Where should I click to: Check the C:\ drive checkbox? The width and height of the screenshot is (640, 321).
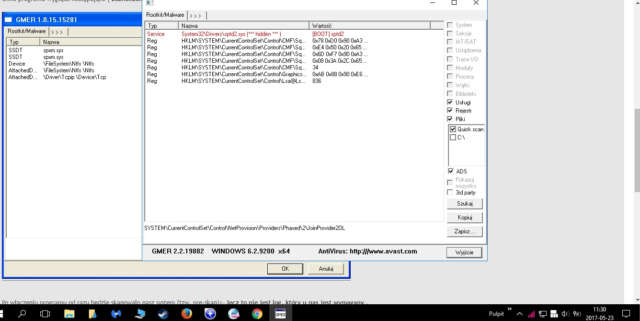tap(453, 138)
